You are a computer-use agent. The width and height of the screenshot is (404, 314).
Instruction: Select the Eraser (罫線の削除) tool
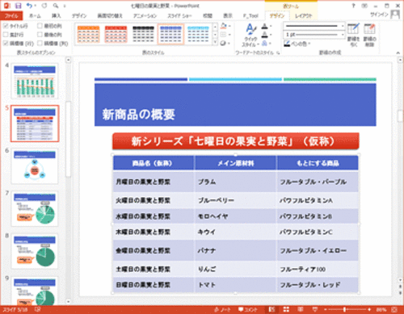pyautogui.click(x=369, y=35)
